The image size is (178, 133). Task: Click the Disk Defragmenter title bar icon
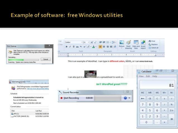[10, 82]
